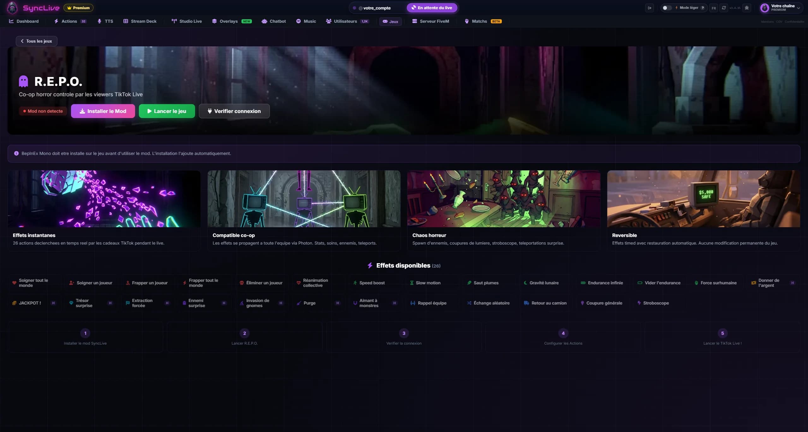This screenshot has height=432, width=808.
Task: Click the lightbulb icon for Coupure générale
Action: (582, 303)
